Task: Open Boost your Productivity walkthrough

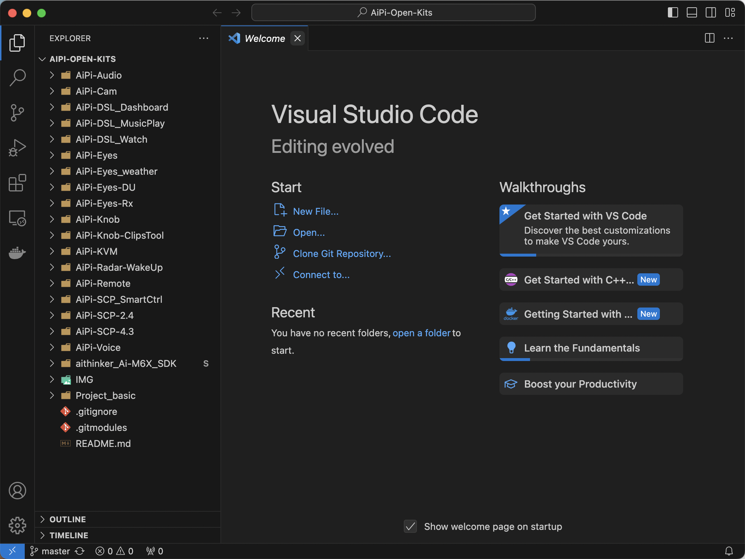Action: pos(591,384)
